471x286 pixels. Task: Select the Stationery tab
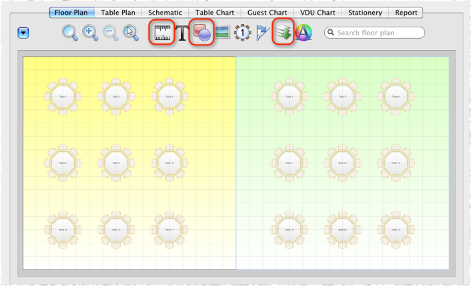(365, 13)
